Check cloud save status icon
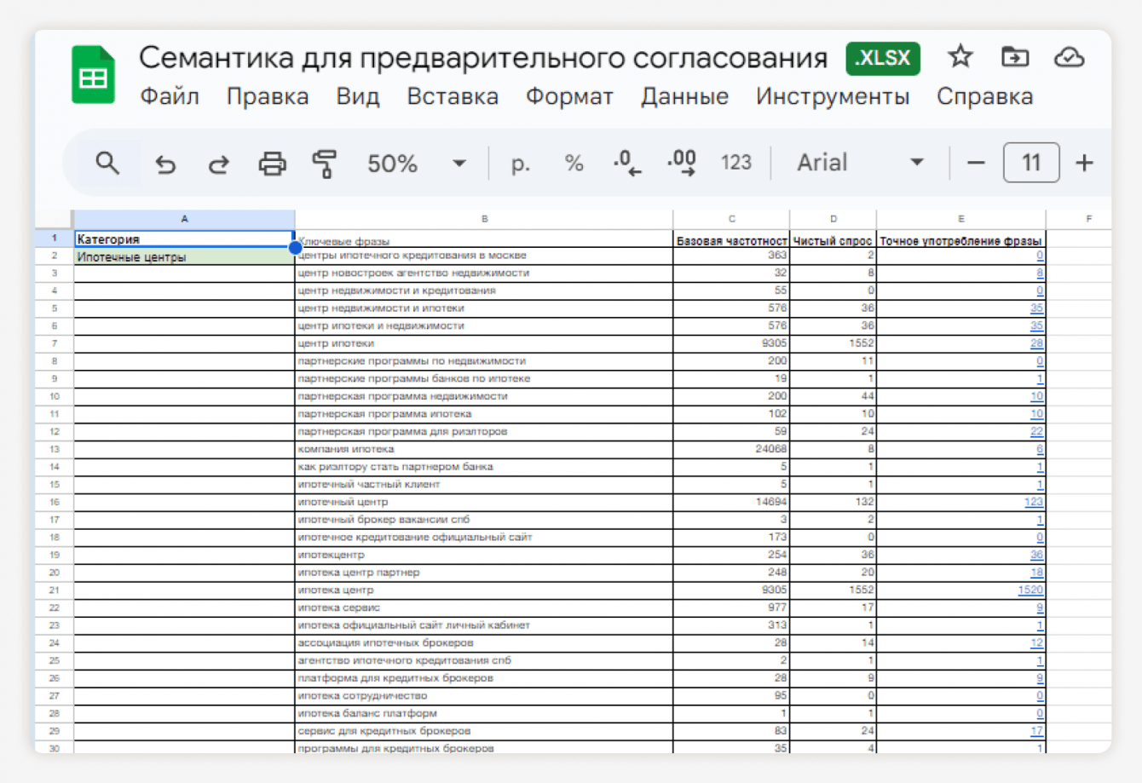1142x783 pixels. 1069,57
